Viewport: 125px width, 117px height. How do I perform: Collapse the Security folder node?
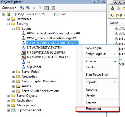tap(8, 24)
